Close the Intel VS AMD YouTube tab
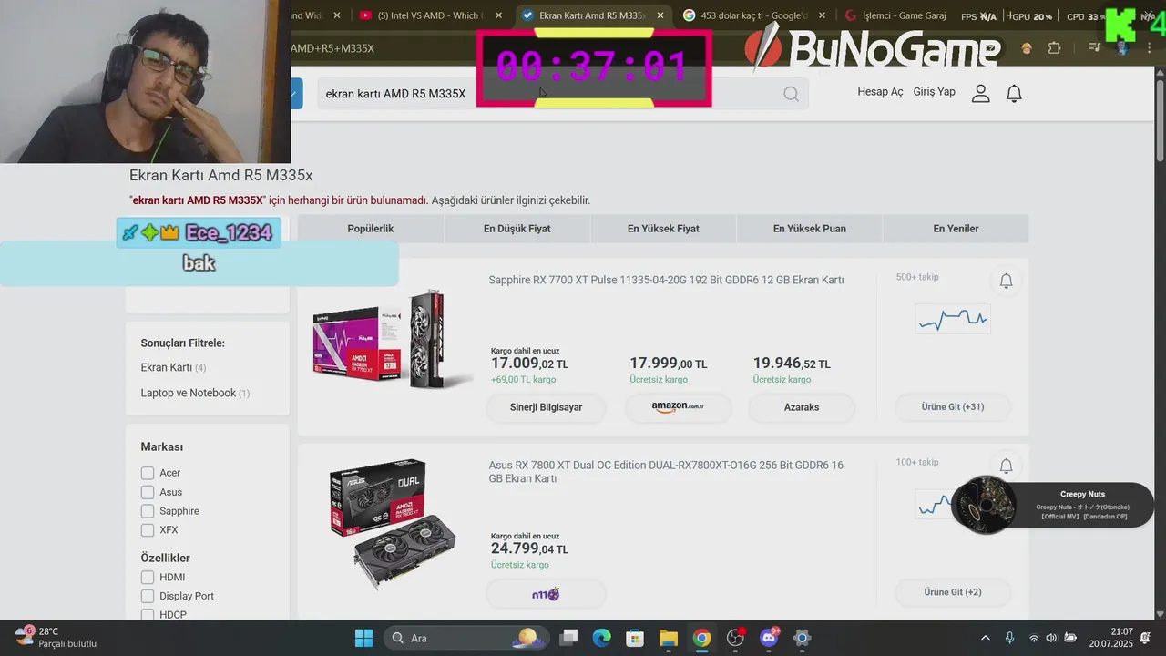The image size is (1166, 656). coord(498,15)
